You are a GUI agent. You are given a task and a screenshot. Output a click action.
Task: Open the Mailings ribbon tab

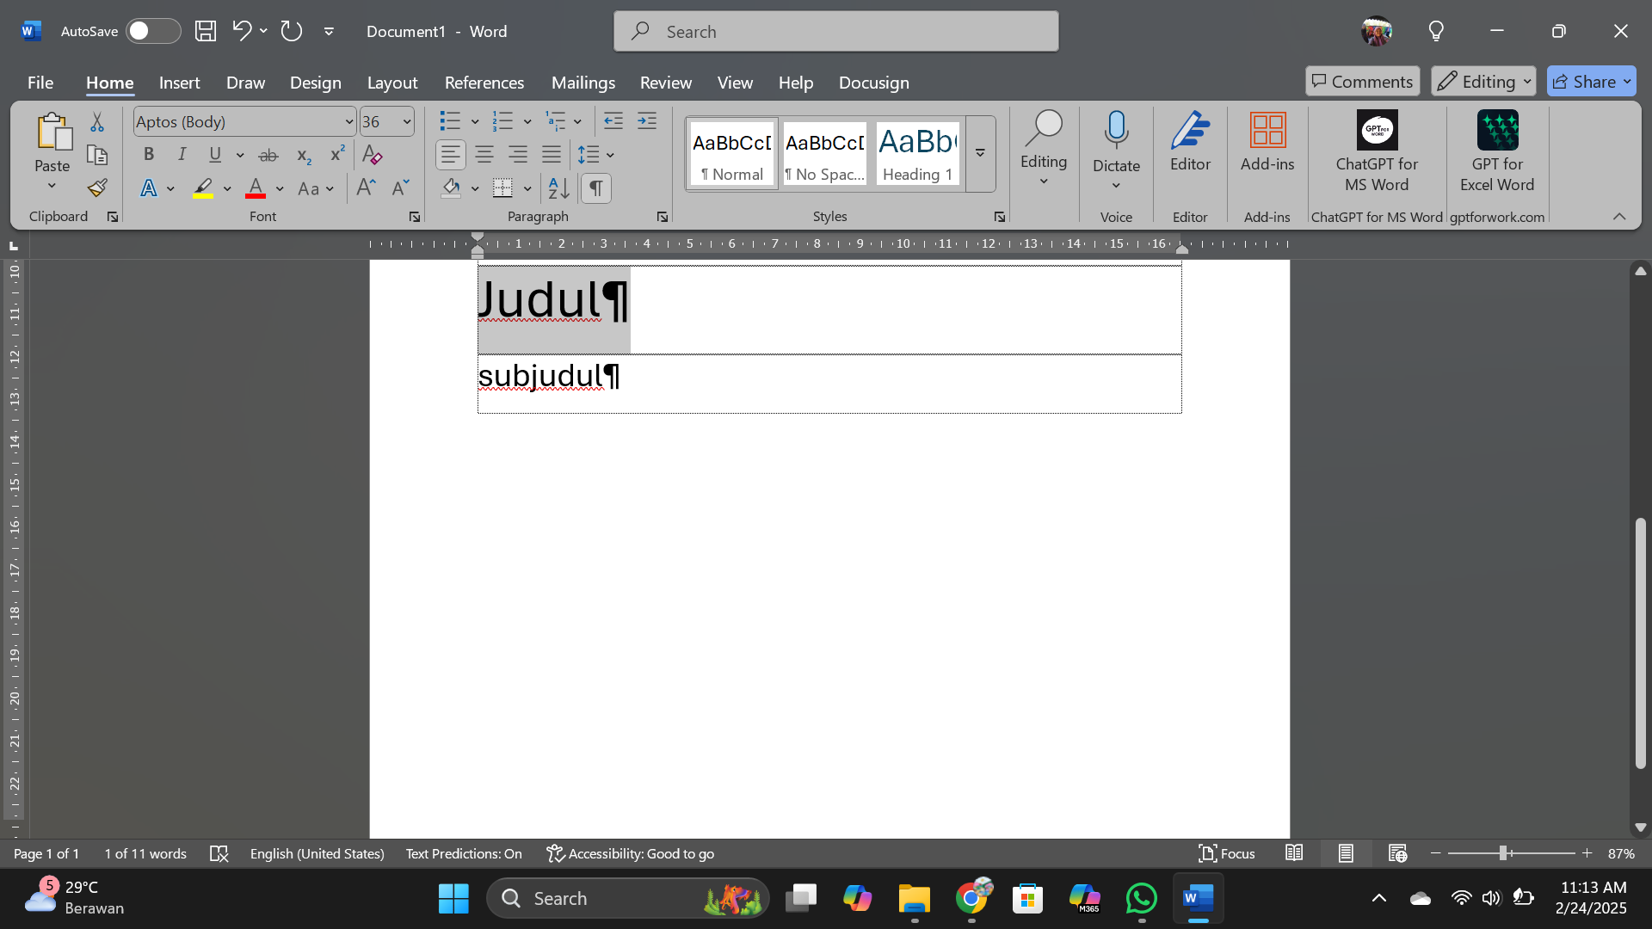[x=583, y=83]
